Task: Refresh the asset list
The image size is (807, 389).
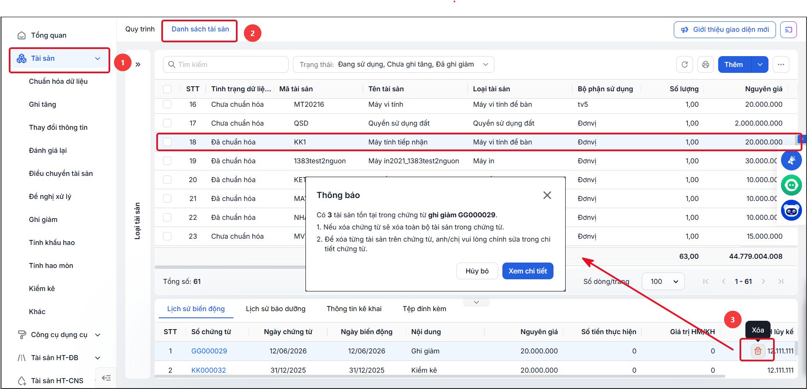Action: (685, 64)
